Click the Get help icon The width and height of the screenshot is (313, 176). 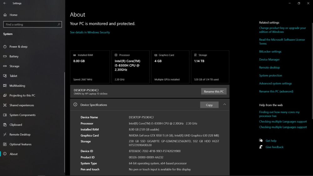(x=261, y=141)
